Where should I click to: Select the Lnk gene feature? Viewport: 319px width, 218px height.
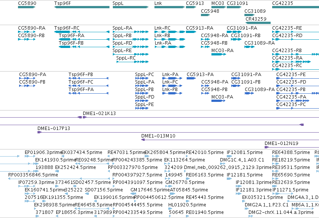[x=169, y=7]
